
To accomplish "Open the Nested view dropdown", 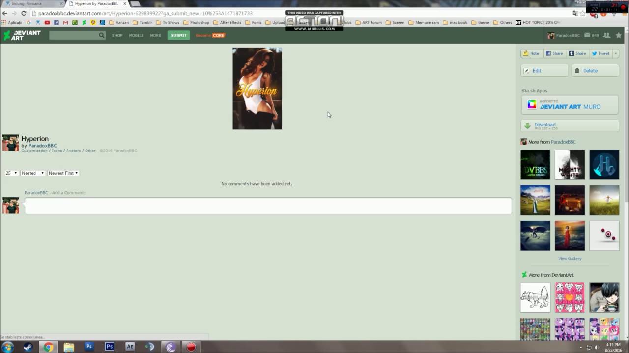I will pyautogui.click(x=33, y=173).
